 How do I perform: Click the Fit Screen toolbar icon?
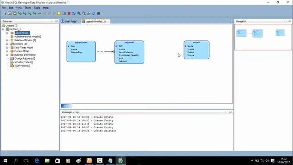89,13
